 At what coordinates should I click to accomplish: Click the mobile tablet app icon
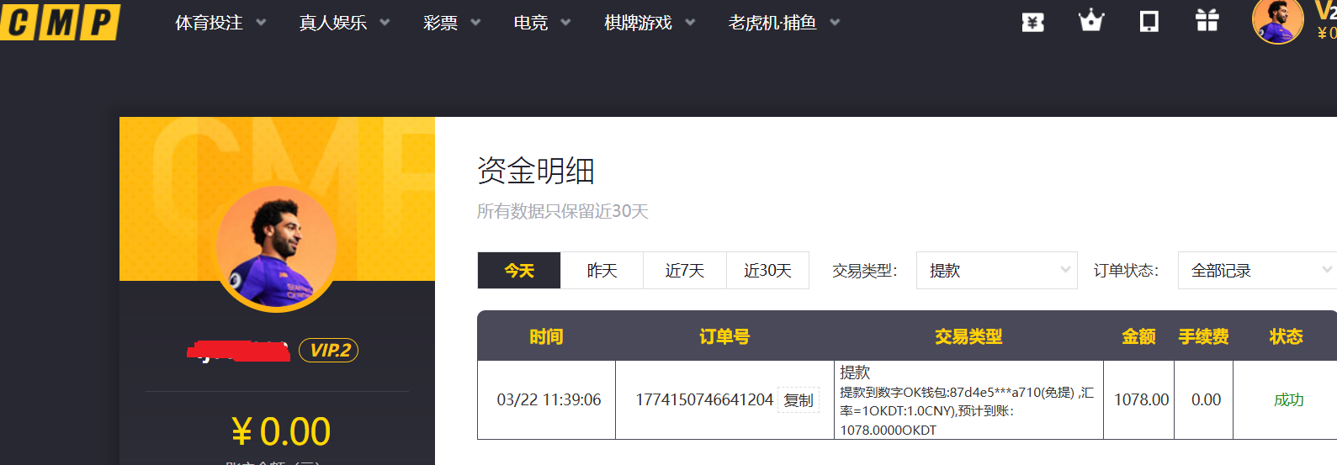[x=1149, y=21]
